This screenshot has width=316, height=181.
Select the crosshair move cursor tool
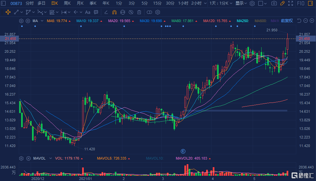[x=8, y=12]
